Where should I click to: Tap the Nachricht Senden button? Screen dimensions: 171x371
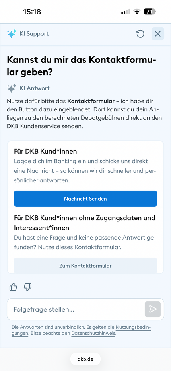click(x=85, y=199)
